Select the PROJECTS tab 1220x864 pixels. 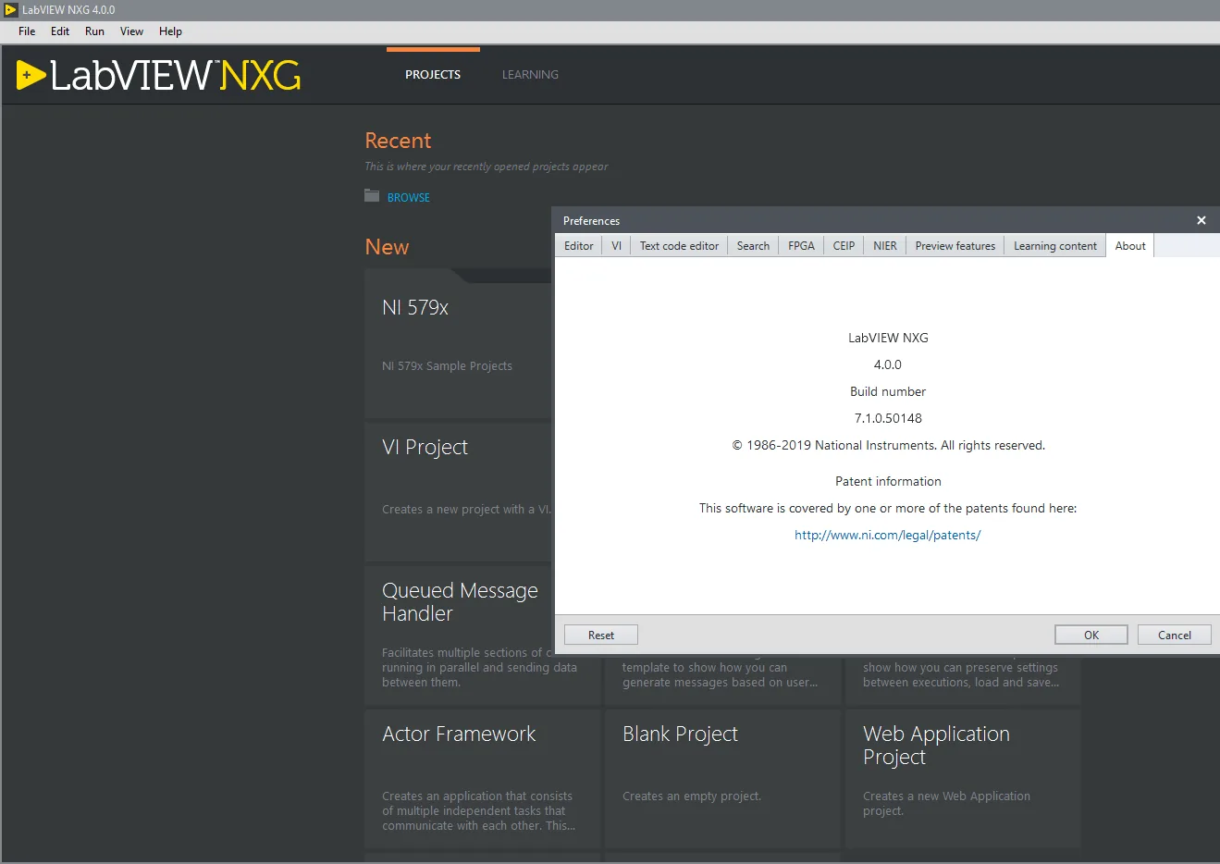tap(433, 75)
